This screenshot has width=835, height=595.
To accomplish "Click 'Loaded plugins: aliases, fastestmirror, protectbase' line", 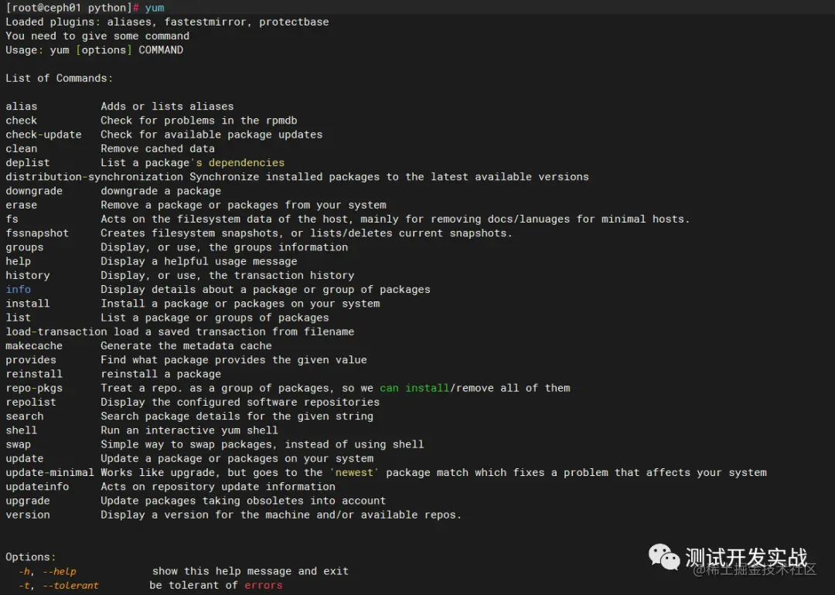I will tap(167, 22).
